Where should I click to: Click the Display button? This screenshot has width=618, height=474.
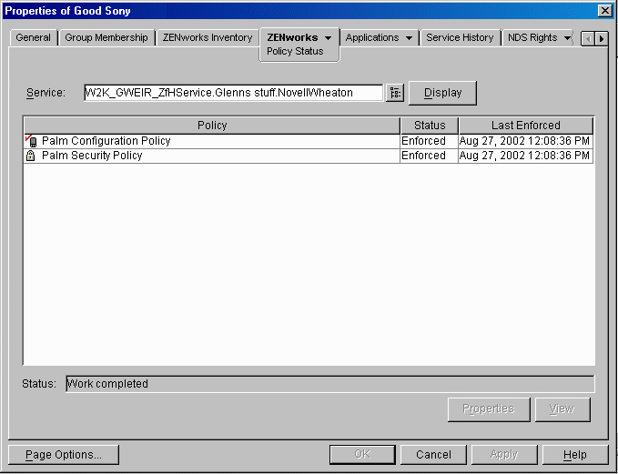click(442, 93)
